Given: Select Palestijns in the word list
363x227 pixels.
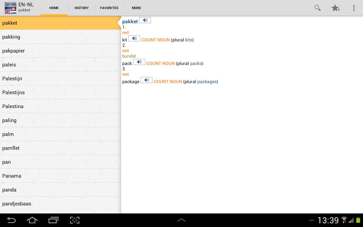Looking at the screenshot, I should [x=60, y=93].
